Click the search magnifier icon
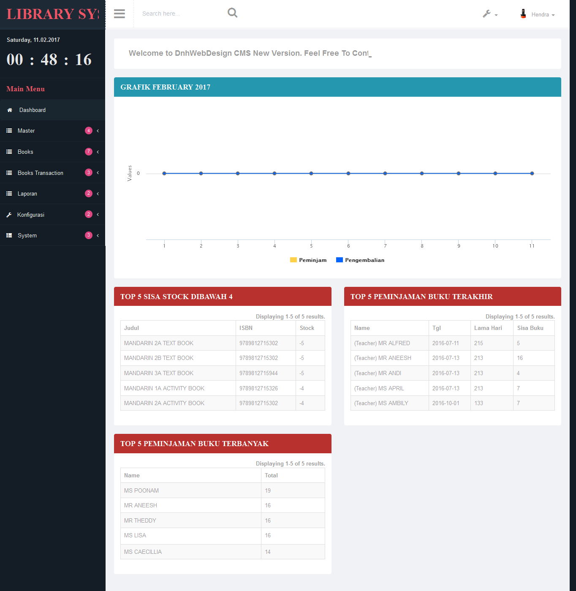The width and height of the screenshot is (576, 591). tap(232, 13)
